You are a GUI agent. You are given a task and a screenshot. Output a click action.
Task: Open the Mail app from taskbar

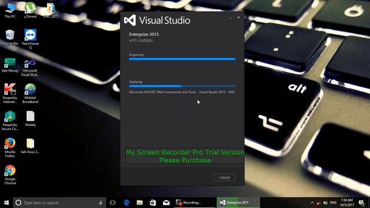coord(166,203)
